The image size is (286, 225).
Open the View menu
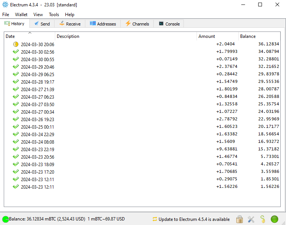click(x=38, y=15)
